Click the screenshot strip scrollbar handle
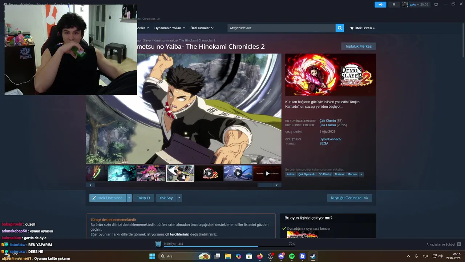The height and width of the screenshot is (262, 465). 264,185
